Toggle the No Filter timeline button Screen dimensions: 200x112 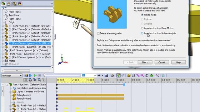coord(26,80)
